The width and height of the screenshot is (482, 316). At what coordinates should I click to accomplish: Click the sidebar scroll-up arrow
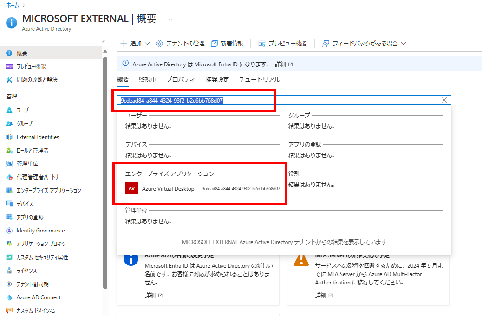pyautogui.click(x=105, y=52)
